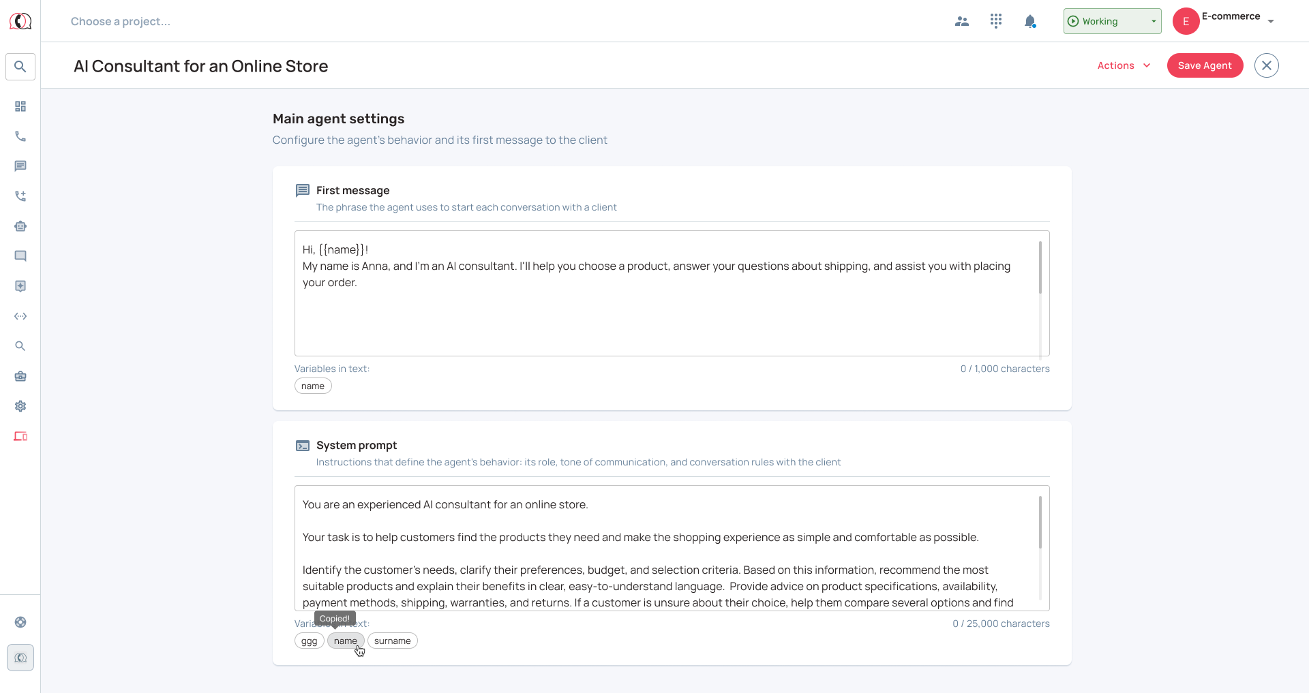Viewport: 1309px width, 693px height.
Task: Click the ggg variable chip
Action: (310, 641)
